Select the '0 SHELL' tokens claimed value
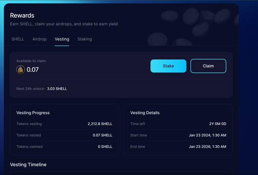Image resolution: width=258 pixels, height=175 pixels. (105, 147)
